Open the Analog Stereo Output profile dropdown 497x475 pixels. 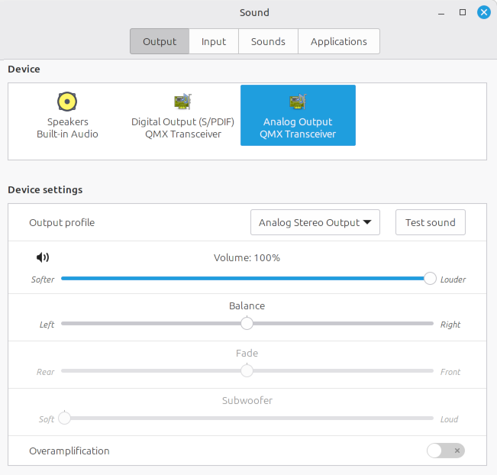[315, 222]
